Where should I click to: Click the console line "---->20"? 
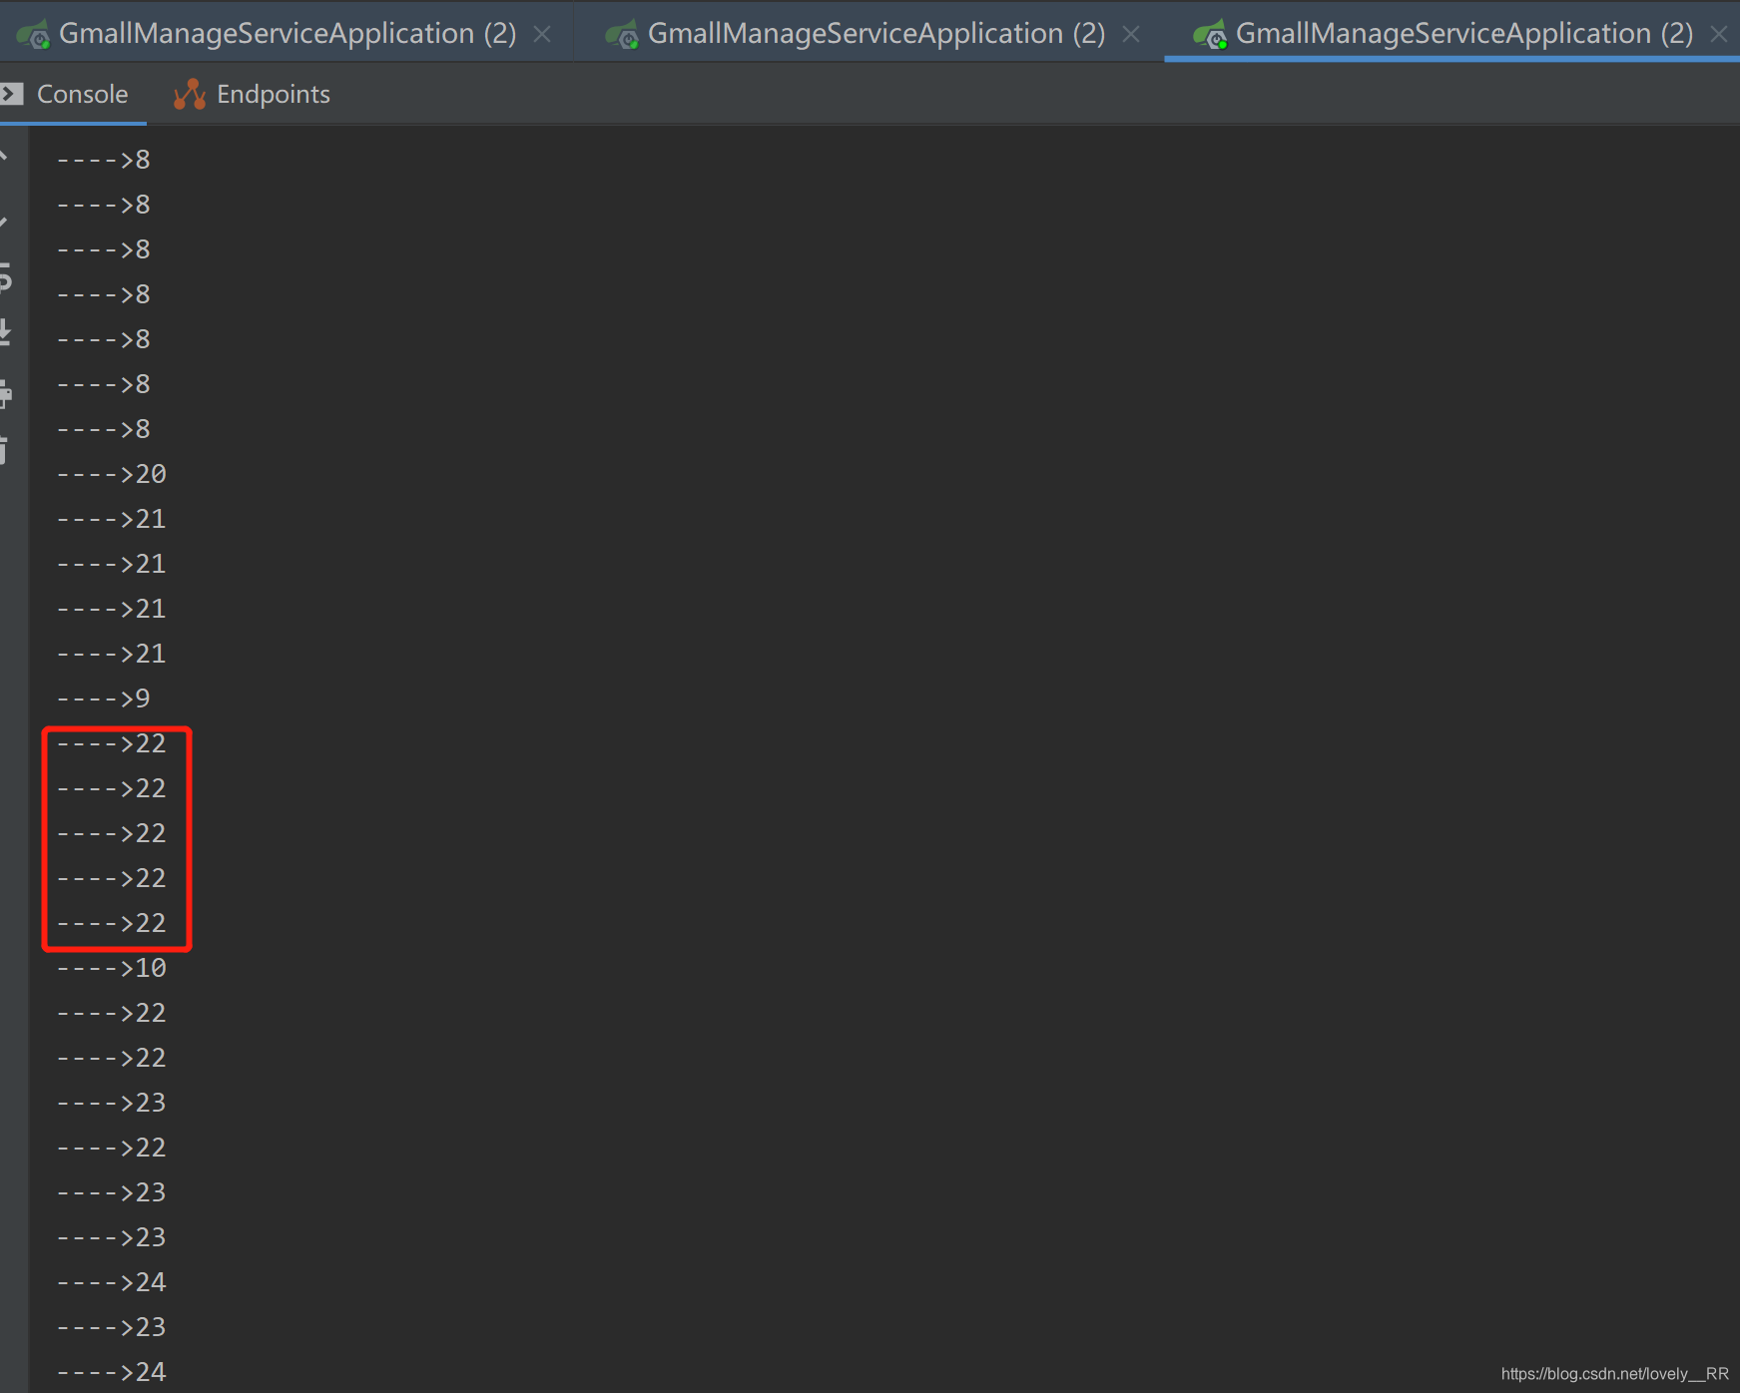pyautogui.click(x=112, y=474)
